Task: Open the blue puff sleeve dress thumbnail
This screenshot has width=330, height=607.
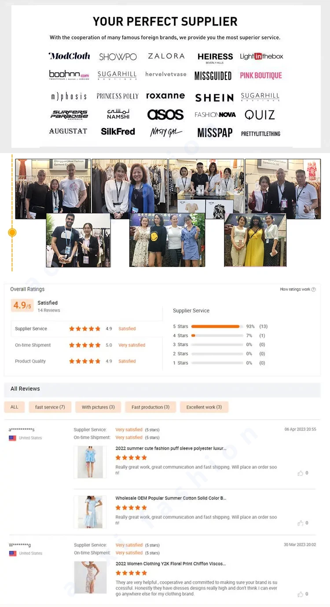Action: coord(90,462)
